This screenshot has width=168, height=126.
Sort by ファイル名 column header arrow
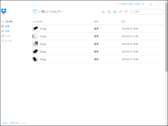point(43,22)
